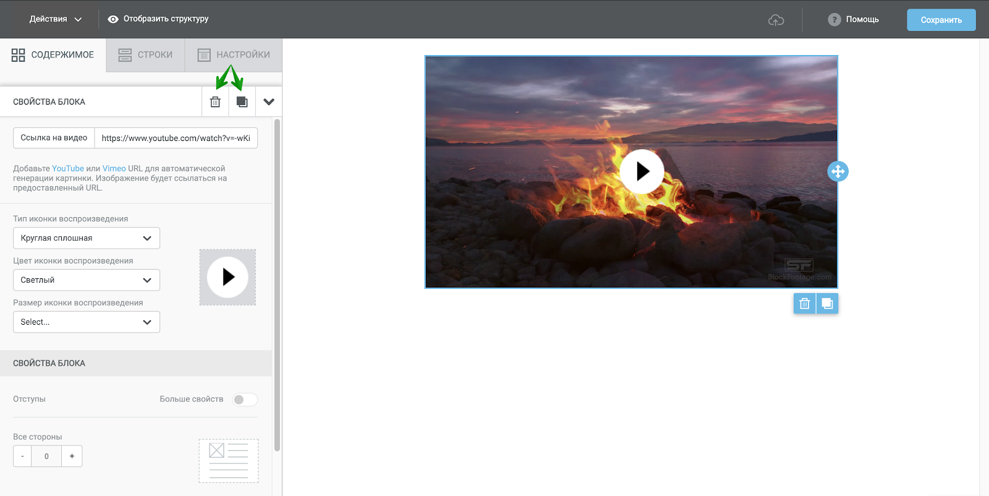Viewport: 989px width, 496px height.
Task: Open the Vimeo link
Action: pyautogui.click(x=114, y=168)
